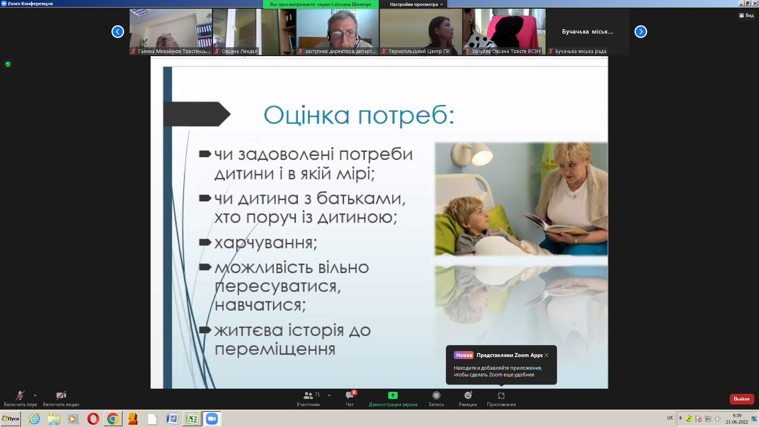Open the view settings dropdown at top

[416, 4]
